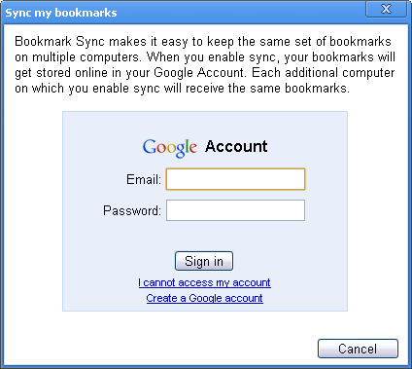Close the Sync my bookmarks dialog
412x369 pixels.
386,9
